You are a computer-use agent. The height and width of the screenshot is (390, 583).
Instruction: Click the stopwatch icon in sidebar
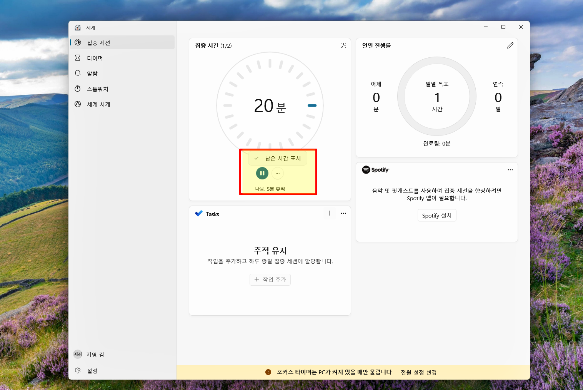(x=78, y=89)
